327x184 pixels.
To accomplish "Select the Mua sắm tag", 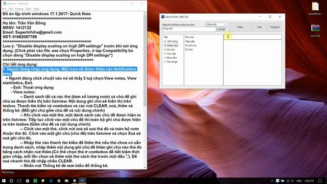I will [x=171, y=58].
